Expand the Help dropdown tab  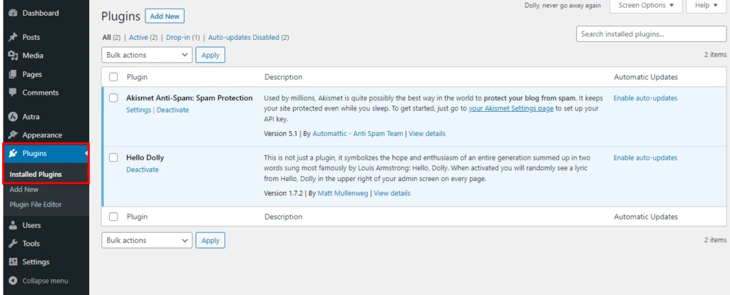click(706, 6)
